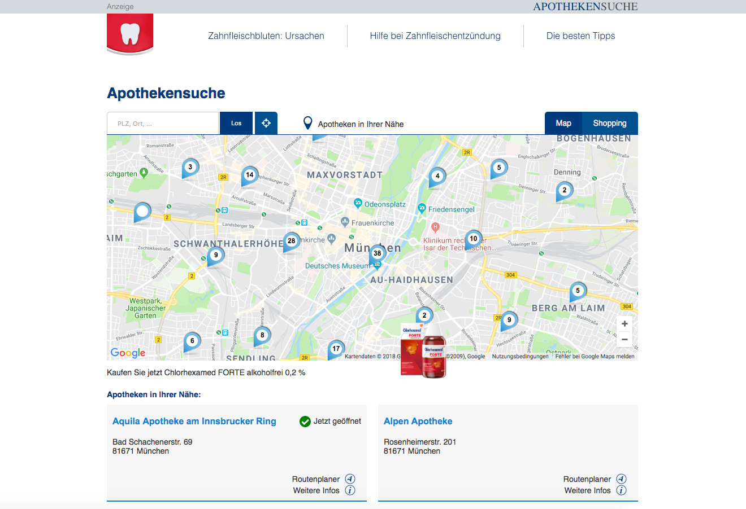
Task: Click map cluster marker numbered 17
Action: (336, 349)
